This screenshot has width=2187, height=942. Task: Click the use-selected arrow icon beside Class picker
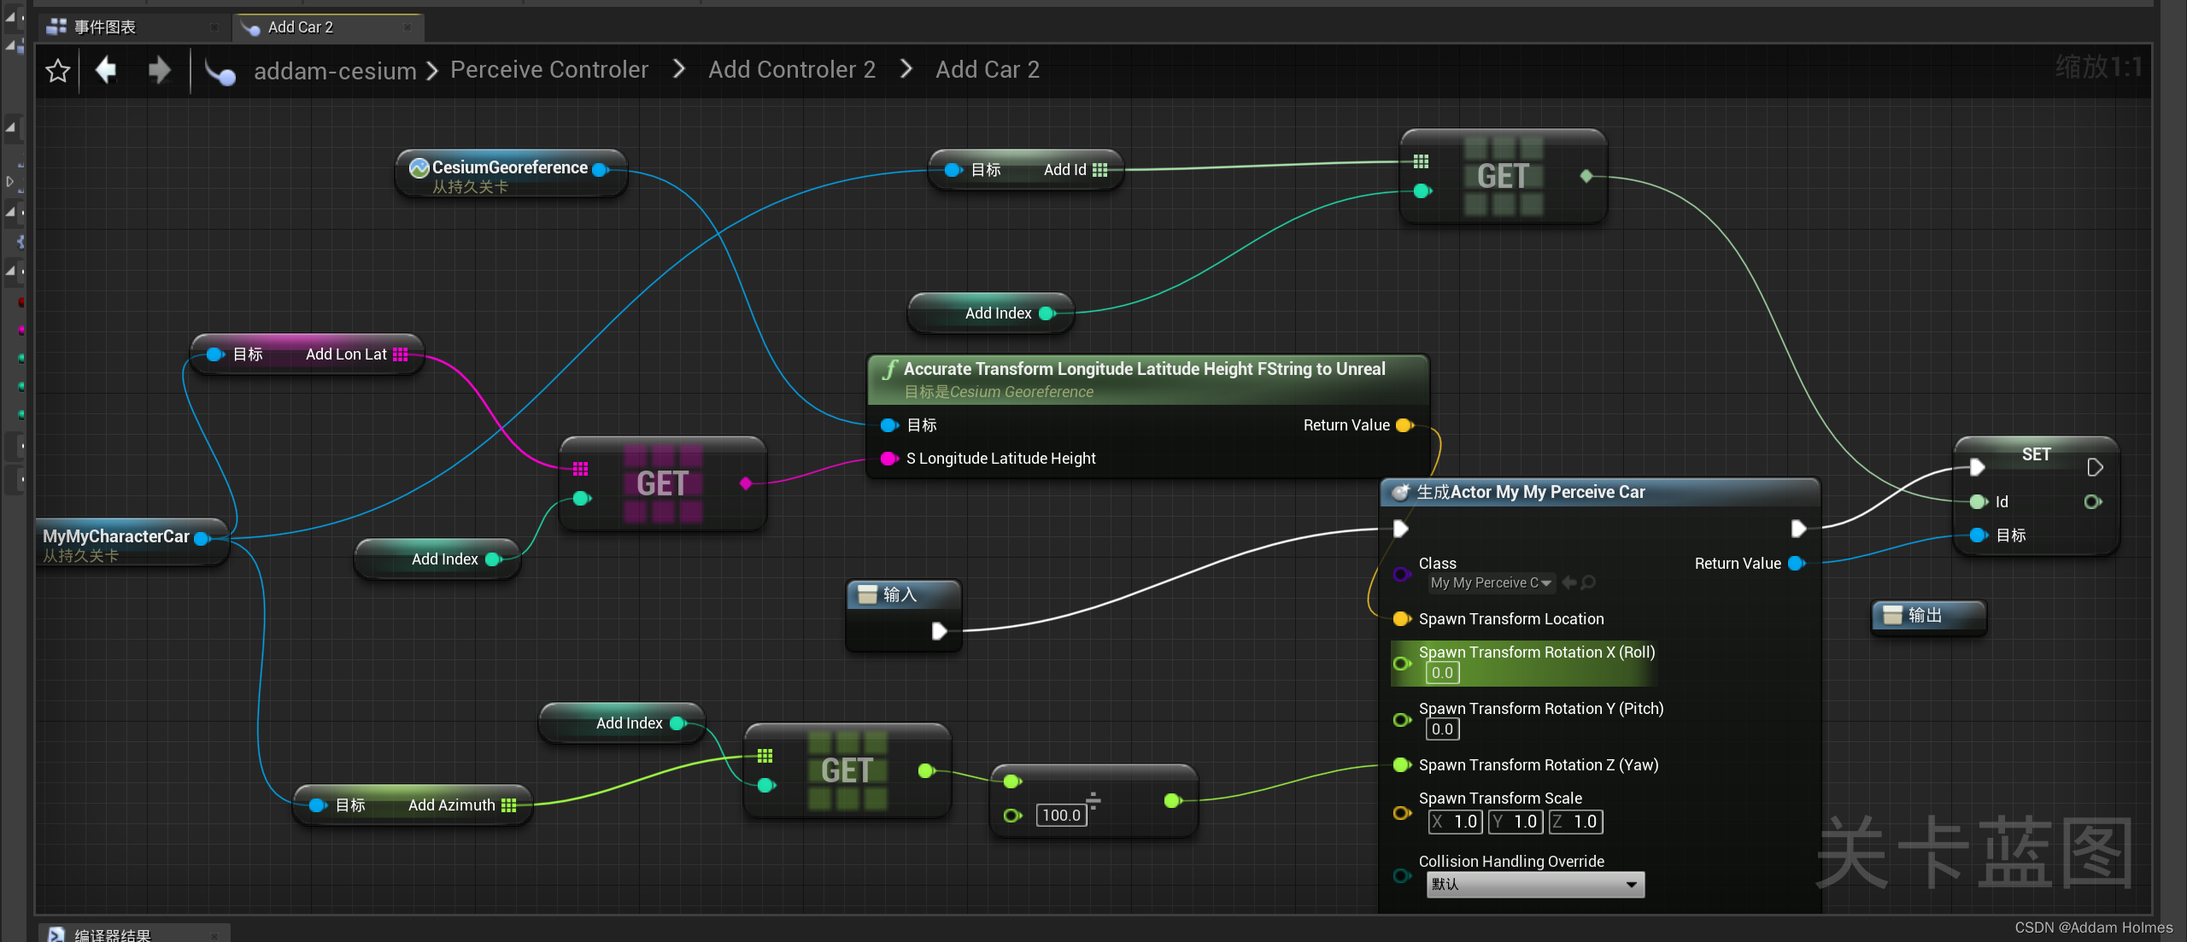1569,582
